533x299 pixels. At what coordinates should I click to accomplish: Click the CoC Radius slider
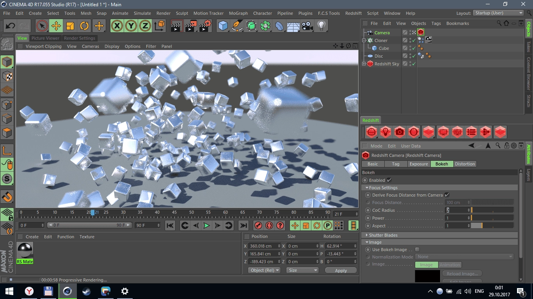click(492, 210)
